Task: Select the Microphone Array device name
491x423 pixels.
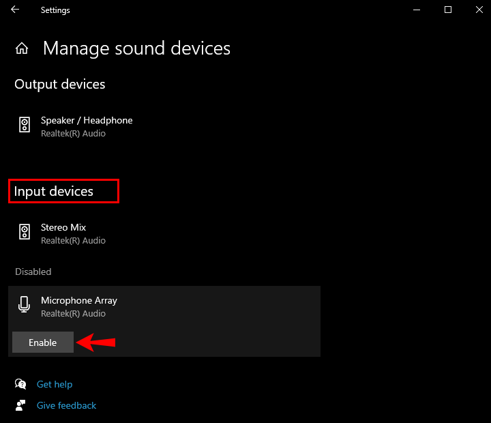Action: pos(79,300)
